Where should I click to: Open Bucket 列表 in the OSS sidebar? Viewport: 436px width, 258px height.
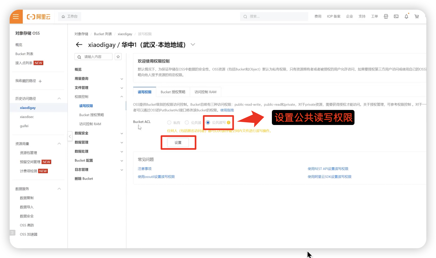24,54
